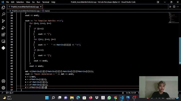Open the Manage gear icon

(x=3, y=88)
